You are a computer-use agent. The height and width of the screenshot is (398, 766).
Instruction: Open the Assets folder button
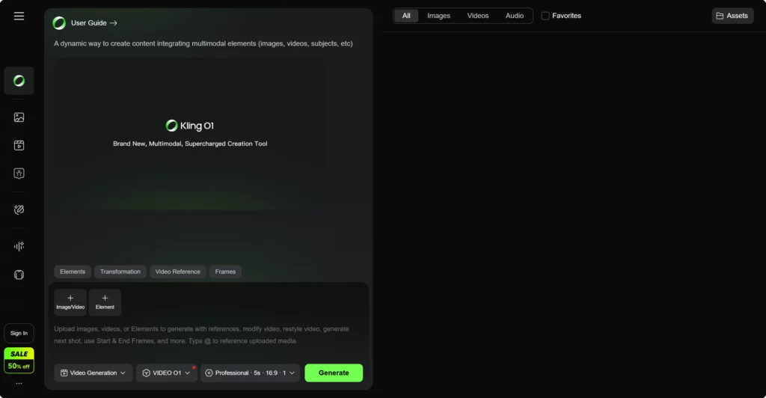[732, 16]
